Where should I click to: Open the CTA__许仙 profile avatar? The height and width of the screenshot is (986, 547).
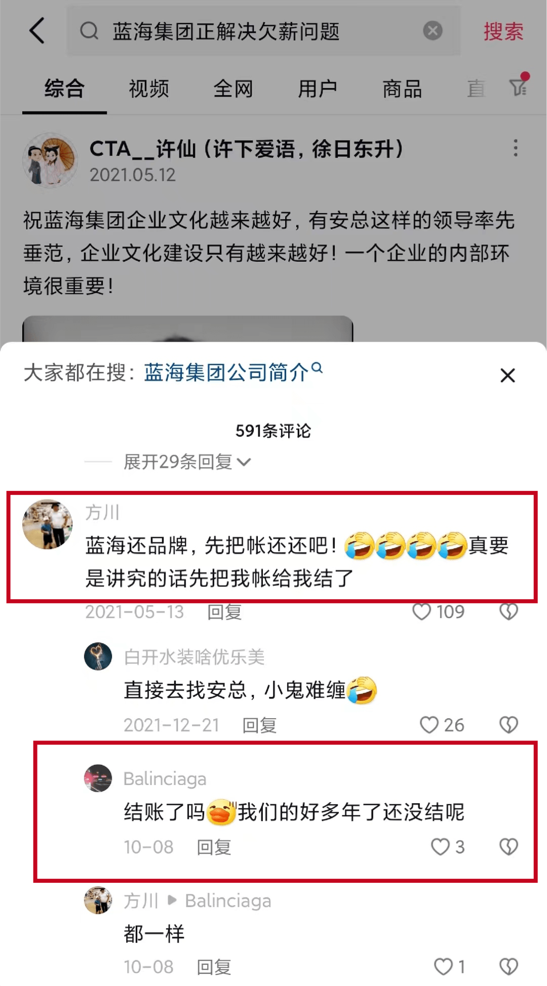(50, 160)
